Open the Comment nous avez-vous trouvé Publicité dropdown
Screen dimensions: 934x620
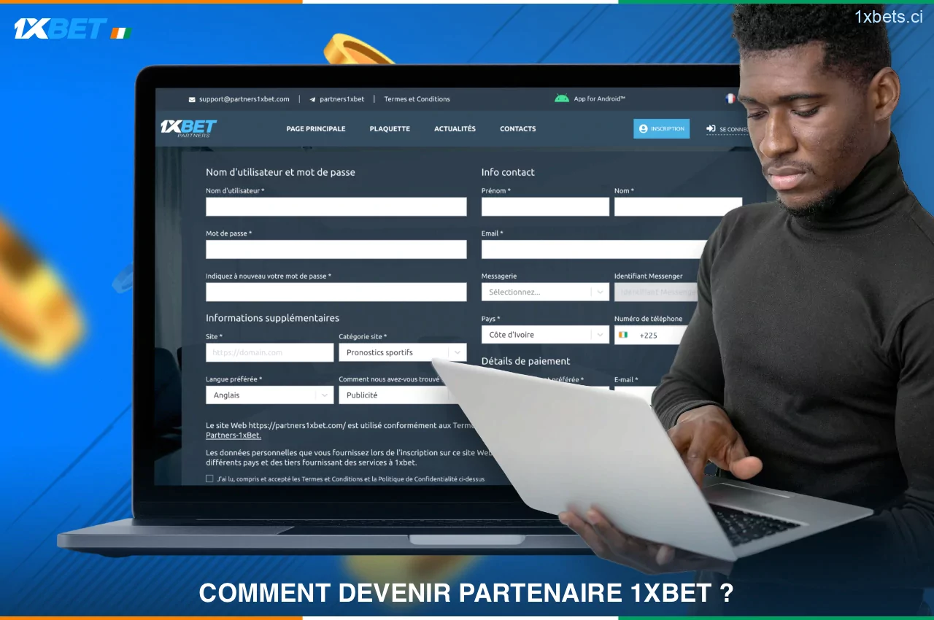[398, 395]
